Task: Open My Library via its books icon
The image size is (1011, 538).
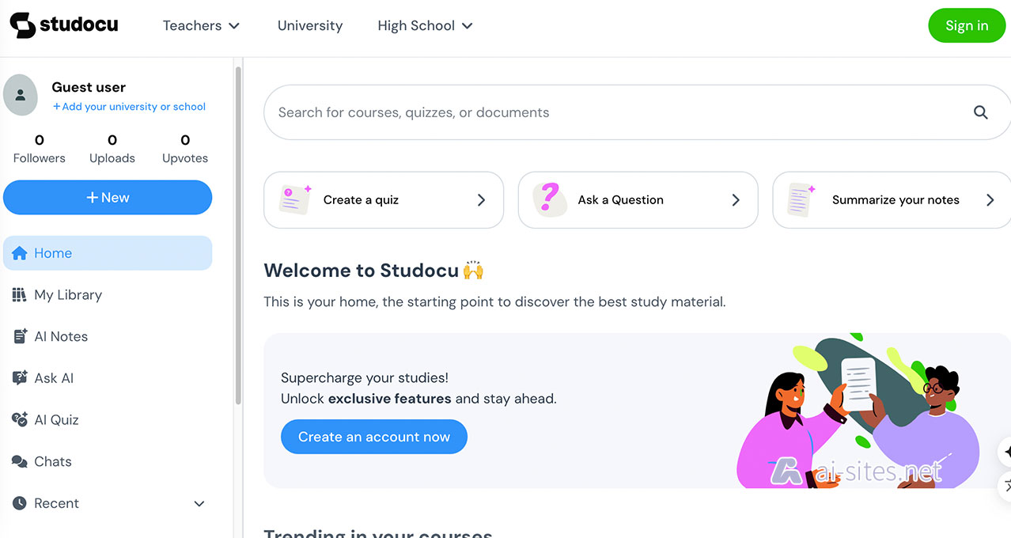Action: (19, 295)
